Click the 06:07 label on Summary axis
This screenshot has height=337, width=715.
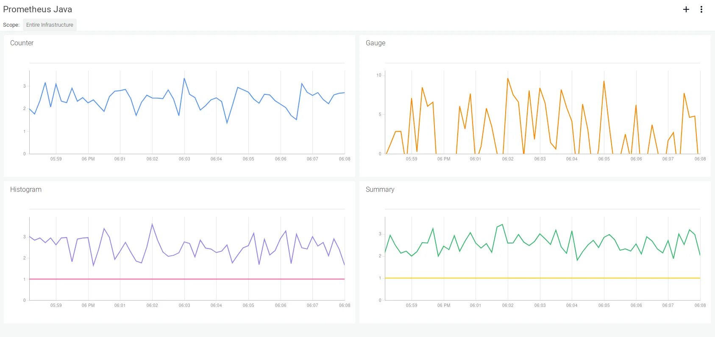[668, 305]
